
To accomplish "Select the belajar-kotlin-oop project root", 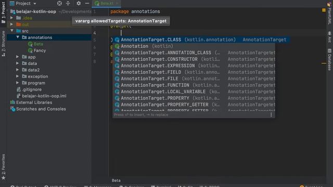I will (36, 11).
